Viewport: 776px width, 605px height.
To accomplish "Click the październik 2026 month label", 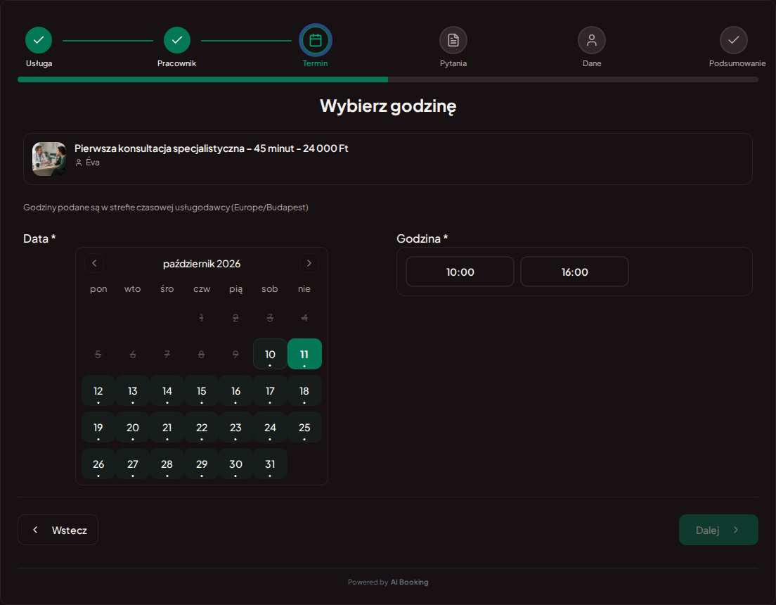I will (x=202, y=264).
